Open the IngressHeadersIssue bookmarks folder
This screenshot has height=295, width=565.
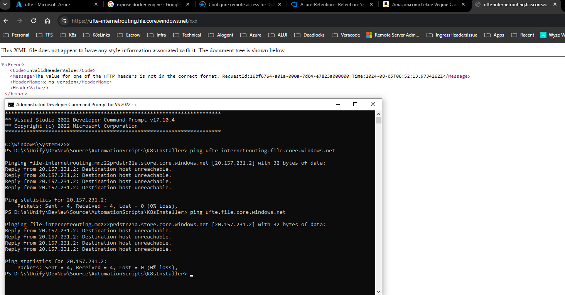tap(452, 35)
